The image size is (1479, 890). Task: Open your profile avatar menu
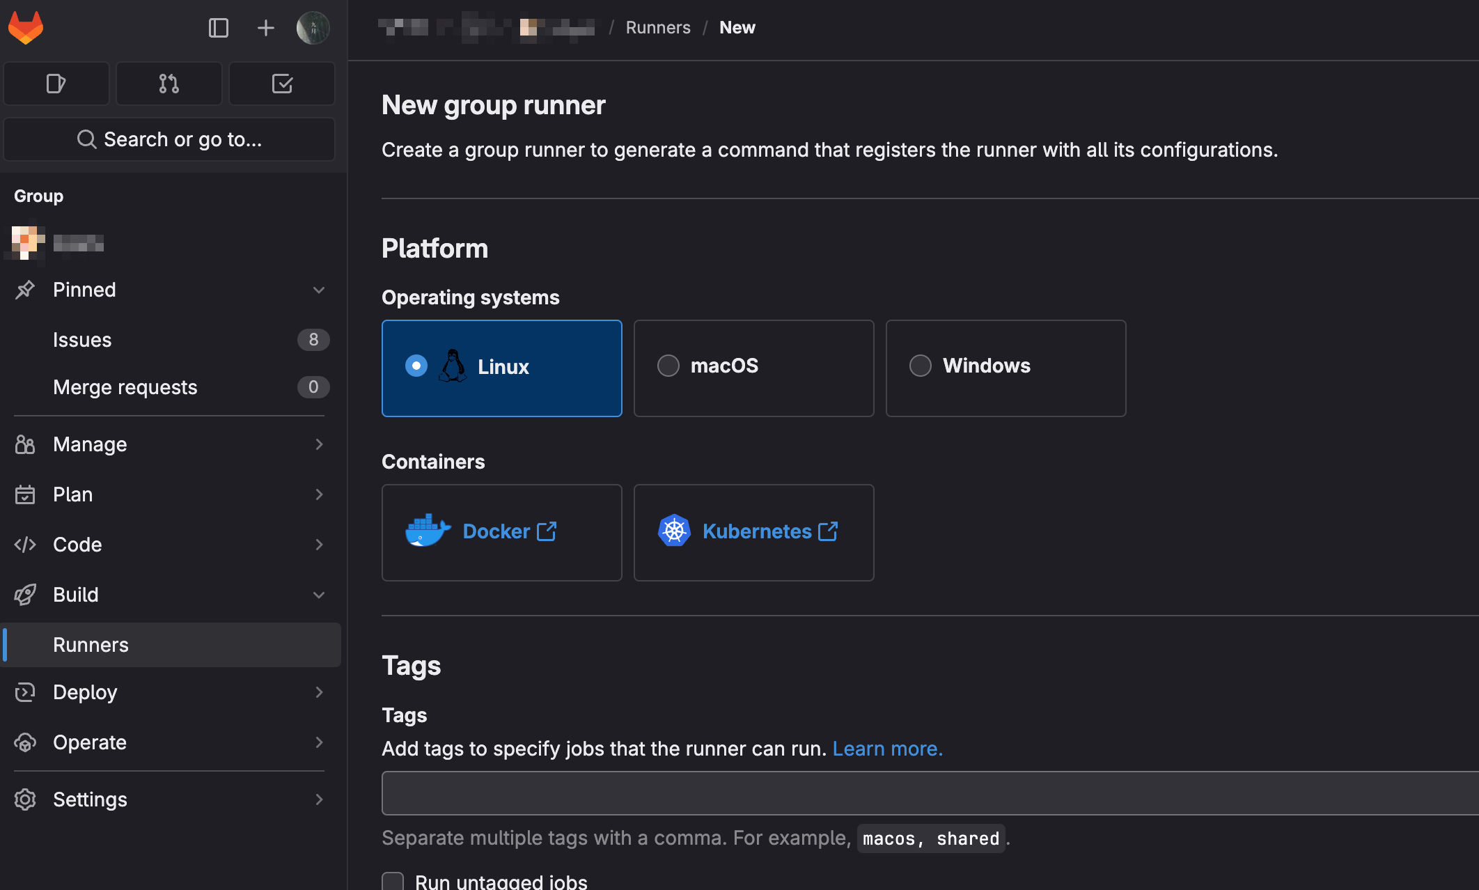pos(313,27)
